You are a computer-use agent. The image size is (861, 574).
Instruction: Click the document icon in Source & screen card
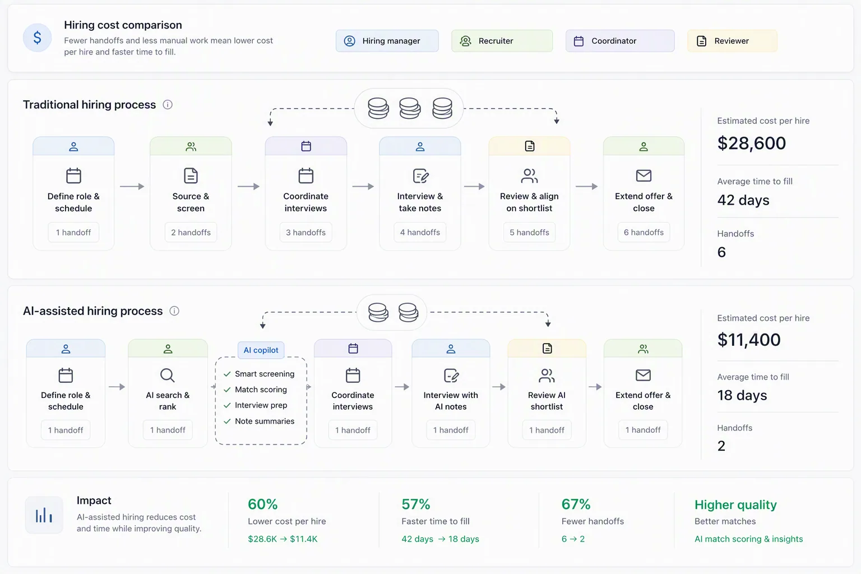(x=191, y=175)
